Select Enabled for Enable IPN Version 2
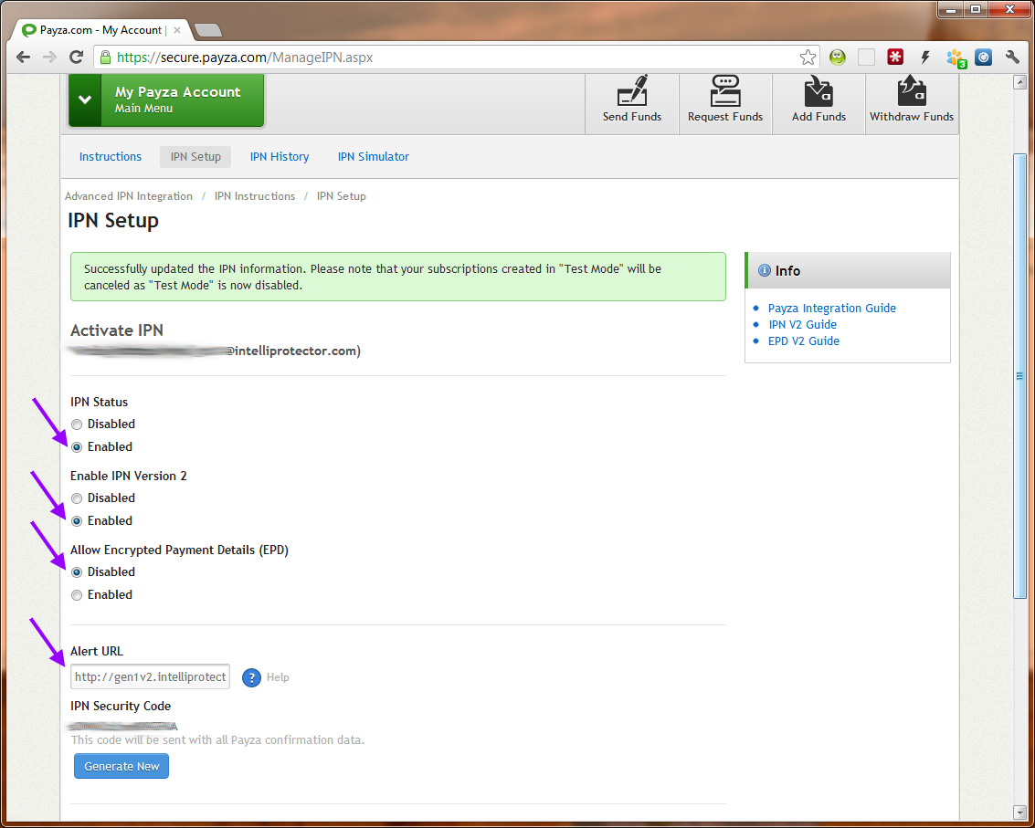 [x=78, y=521]
